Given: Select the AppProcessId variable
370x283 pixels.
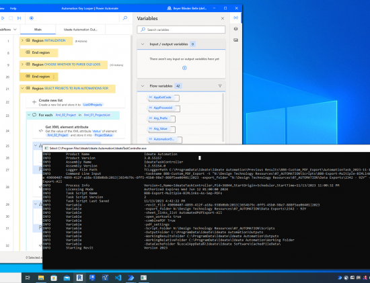Looking at the screenshot, I should coord(163,108).
